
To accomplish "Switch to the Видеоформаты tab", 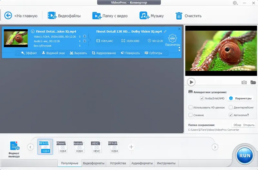I will [94, 163].
